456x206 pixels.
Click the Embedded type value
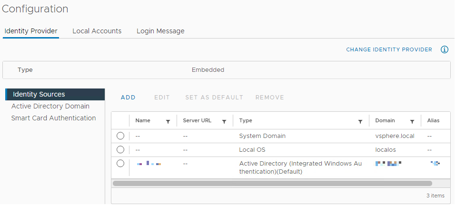[x=208, y=70]
